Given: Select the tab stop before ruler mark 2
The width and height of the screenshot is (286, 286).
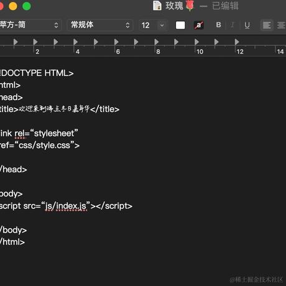Looking at the screenshot, I should [35, 42].
